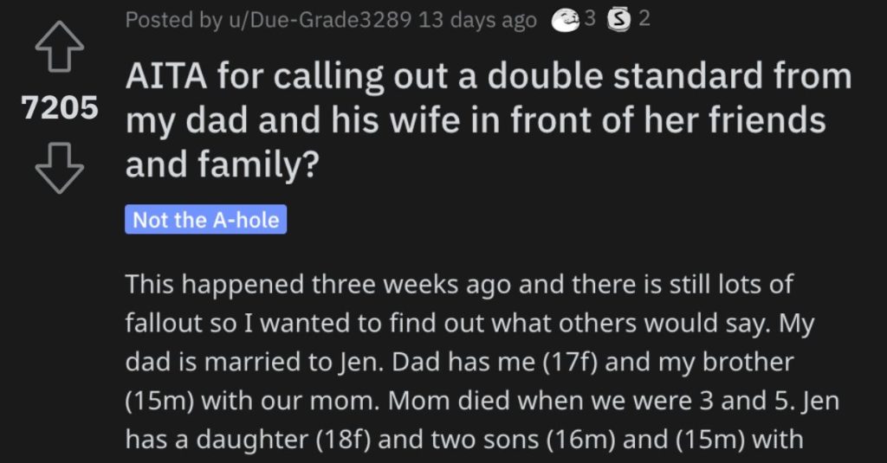The image size is (887, 463).
Task: Click 'and family?' at the title's end
Action: click(x=223, y=164)
